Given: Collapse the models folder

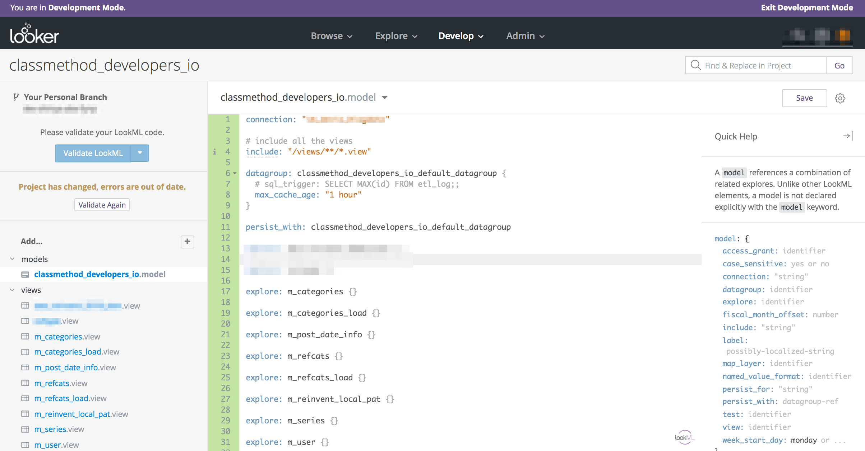Looking at the screenshot, I should pyautogui.click(x=13, y=259).
